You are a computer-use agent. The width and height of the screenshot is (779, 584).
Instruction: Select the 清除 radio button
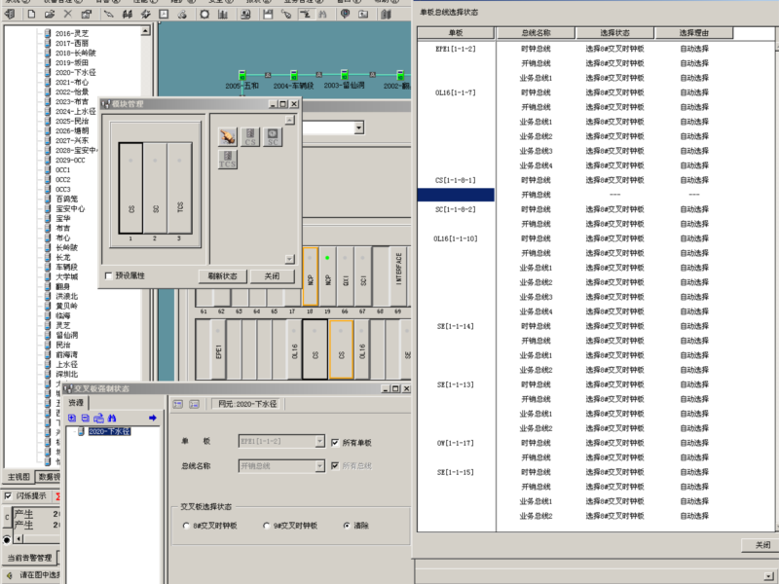pyautogui.click(x=346, y=525)
